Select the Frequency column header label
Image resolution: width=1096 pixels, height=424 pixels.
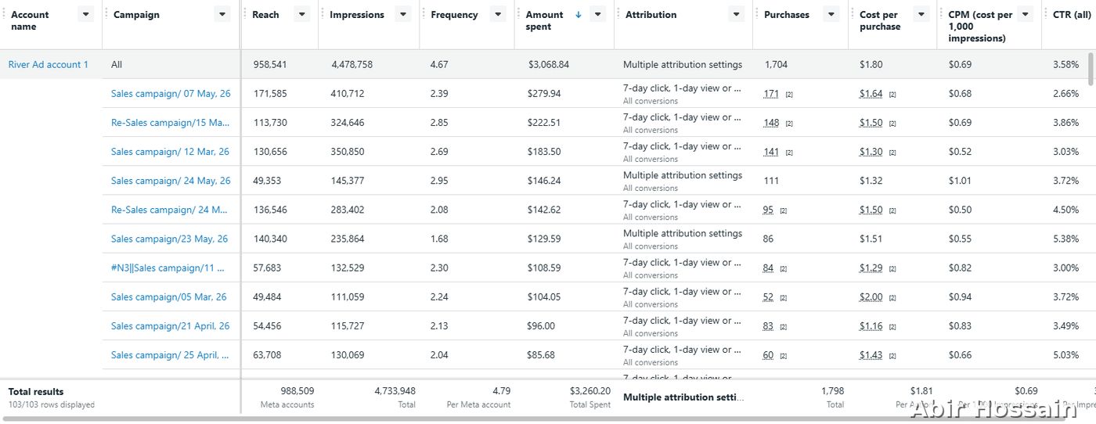click(454, 15)
